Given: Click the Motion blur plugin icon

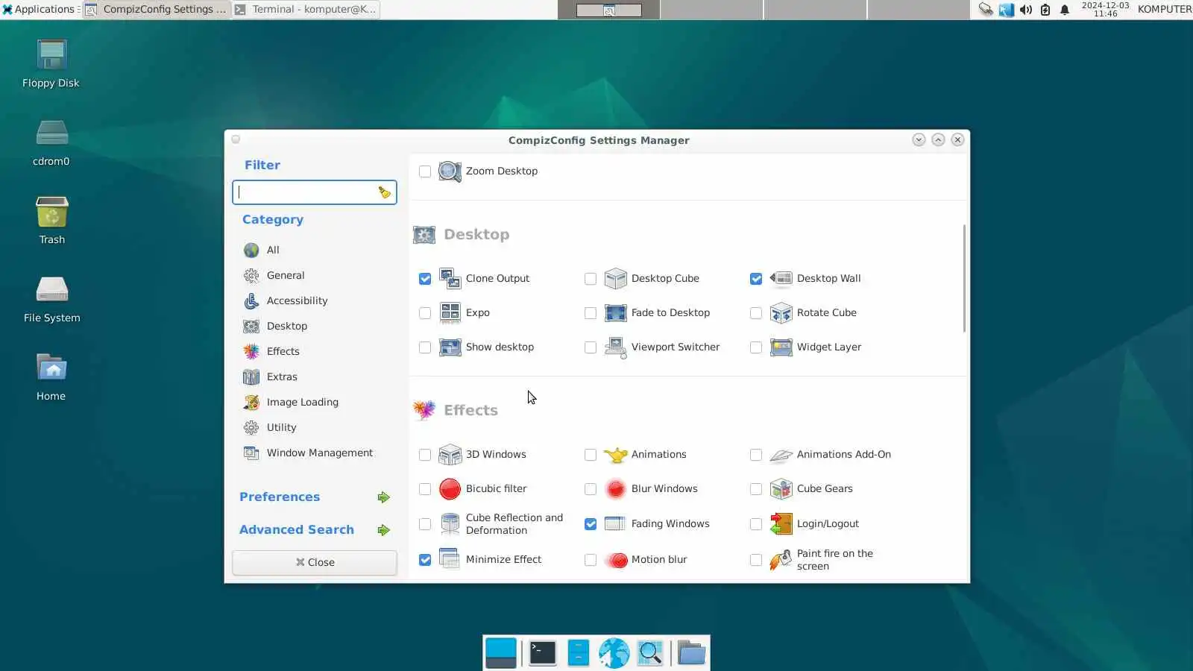Looking at the screenshot, I should tap(615, 559).
